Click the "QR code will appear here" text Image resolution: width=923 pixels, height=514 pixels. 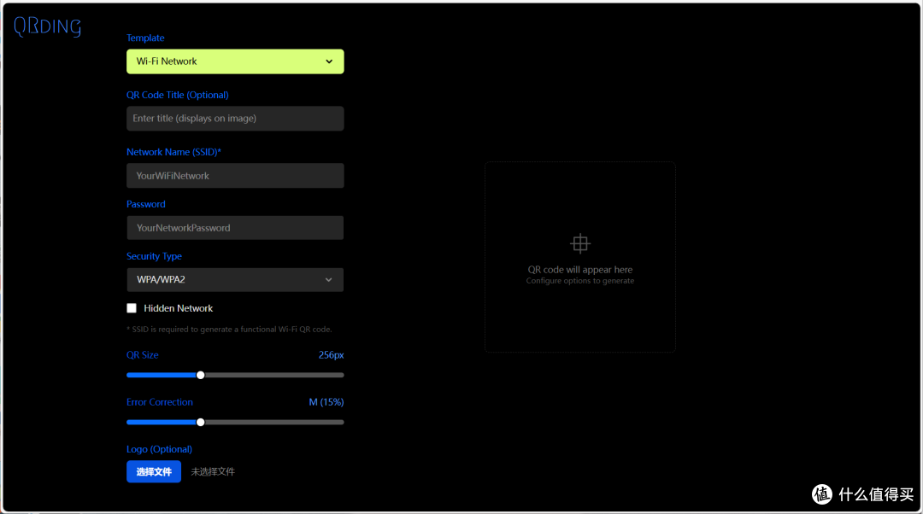(x=579, y=269)
